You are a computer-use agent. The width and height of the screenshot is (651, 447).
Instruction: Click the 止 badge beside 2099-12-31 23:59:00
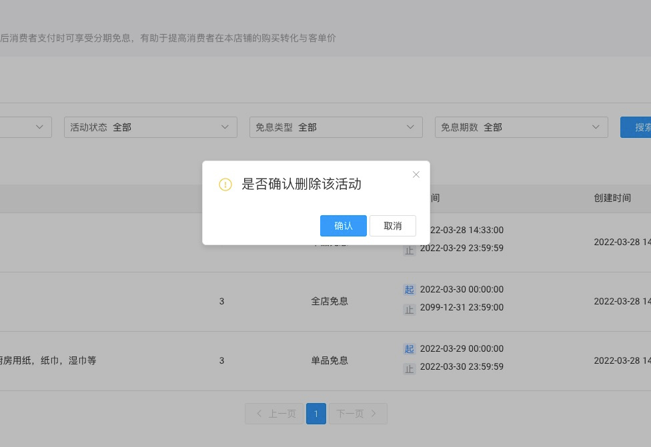click(409, 308)
